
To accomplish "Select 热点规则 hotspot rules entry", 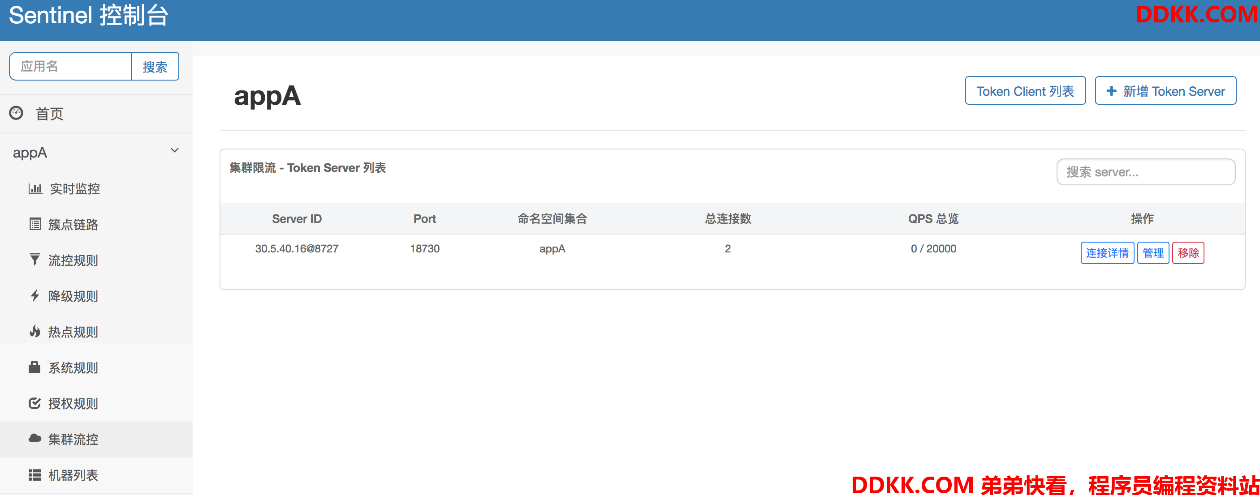I will (96, 332).
